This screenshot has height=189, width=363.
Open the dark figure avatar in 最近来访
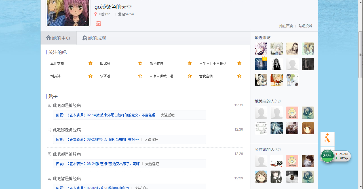click(x=308, y=64)
